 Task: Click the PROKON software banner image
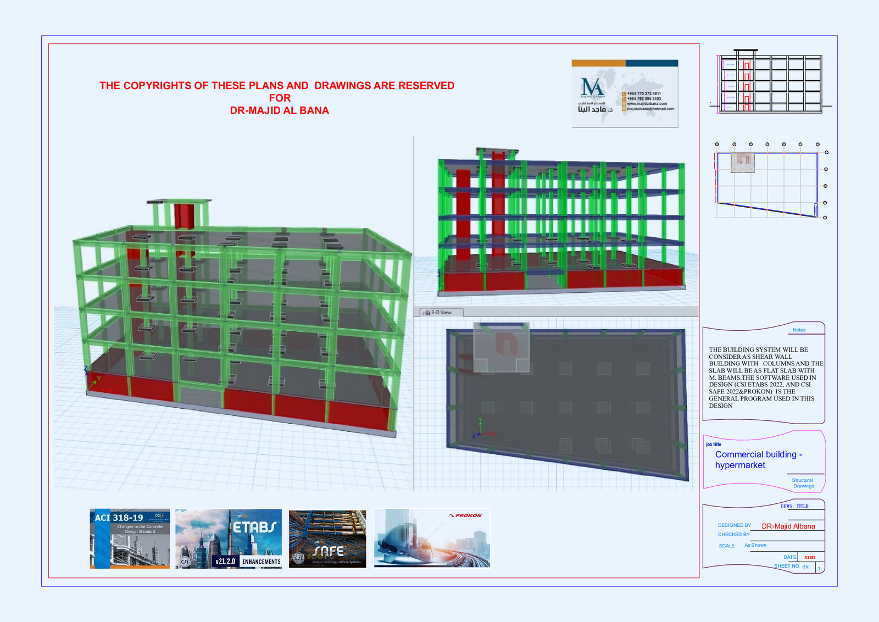coord(432,537)
